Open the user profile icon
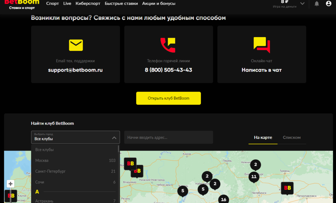336x203 pixels. [x=328, y=3]
